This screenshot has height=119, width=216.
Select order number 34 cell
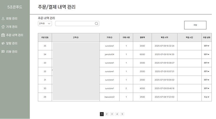tap(45, 54)
